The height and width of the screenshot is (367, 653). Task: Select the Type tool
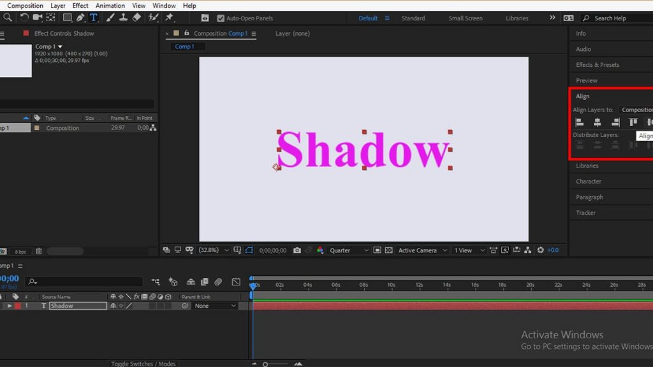tap(92, 18)
